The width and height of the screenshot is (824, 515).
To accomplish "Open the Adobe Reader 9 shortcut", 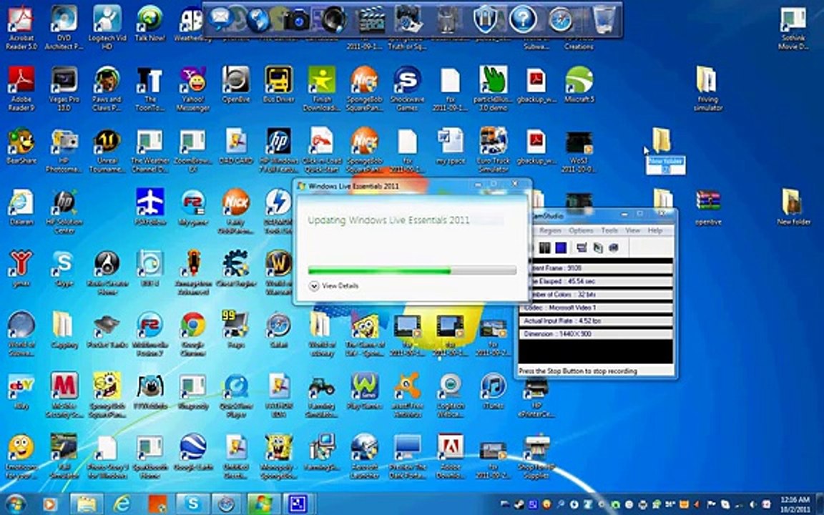I will tap(21, 88).
